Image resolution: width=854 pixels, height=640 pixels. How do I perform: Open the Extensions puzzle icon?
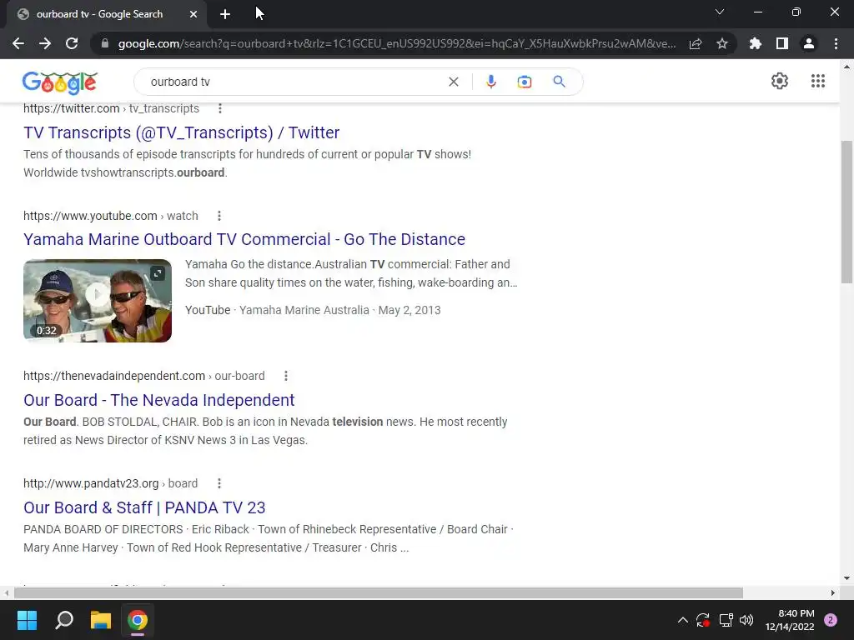coord(755,43)
